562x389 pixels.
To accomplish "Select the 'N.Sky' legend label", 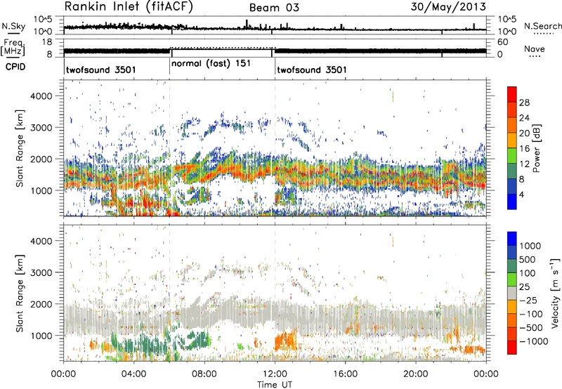I will click(x=13, y=26).
